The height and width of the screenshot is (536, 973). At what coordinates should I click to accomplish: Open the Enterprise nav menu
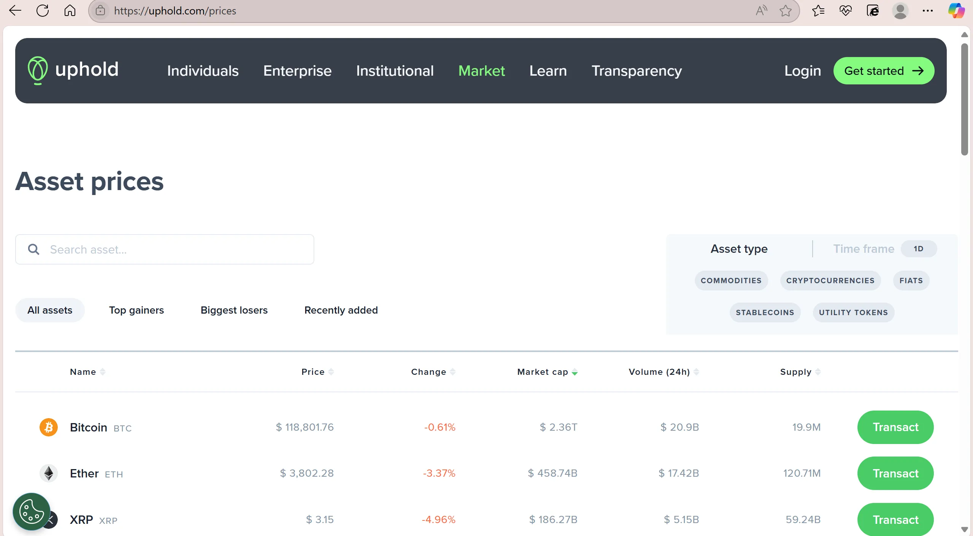297,71
